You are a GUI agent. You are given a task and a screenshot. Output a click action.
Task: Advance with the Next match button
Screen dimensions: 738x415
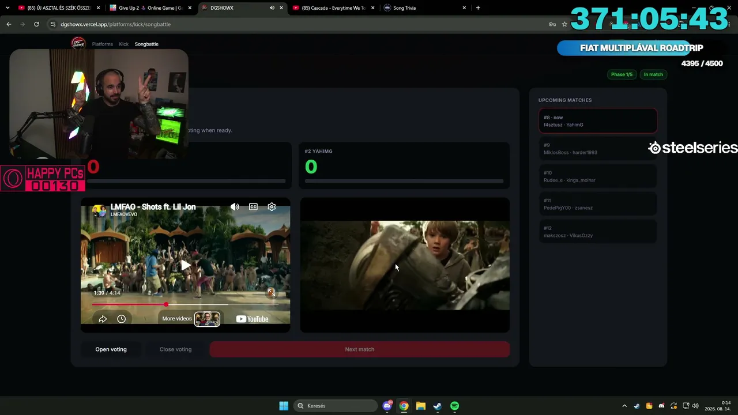(x=359, y=349)
